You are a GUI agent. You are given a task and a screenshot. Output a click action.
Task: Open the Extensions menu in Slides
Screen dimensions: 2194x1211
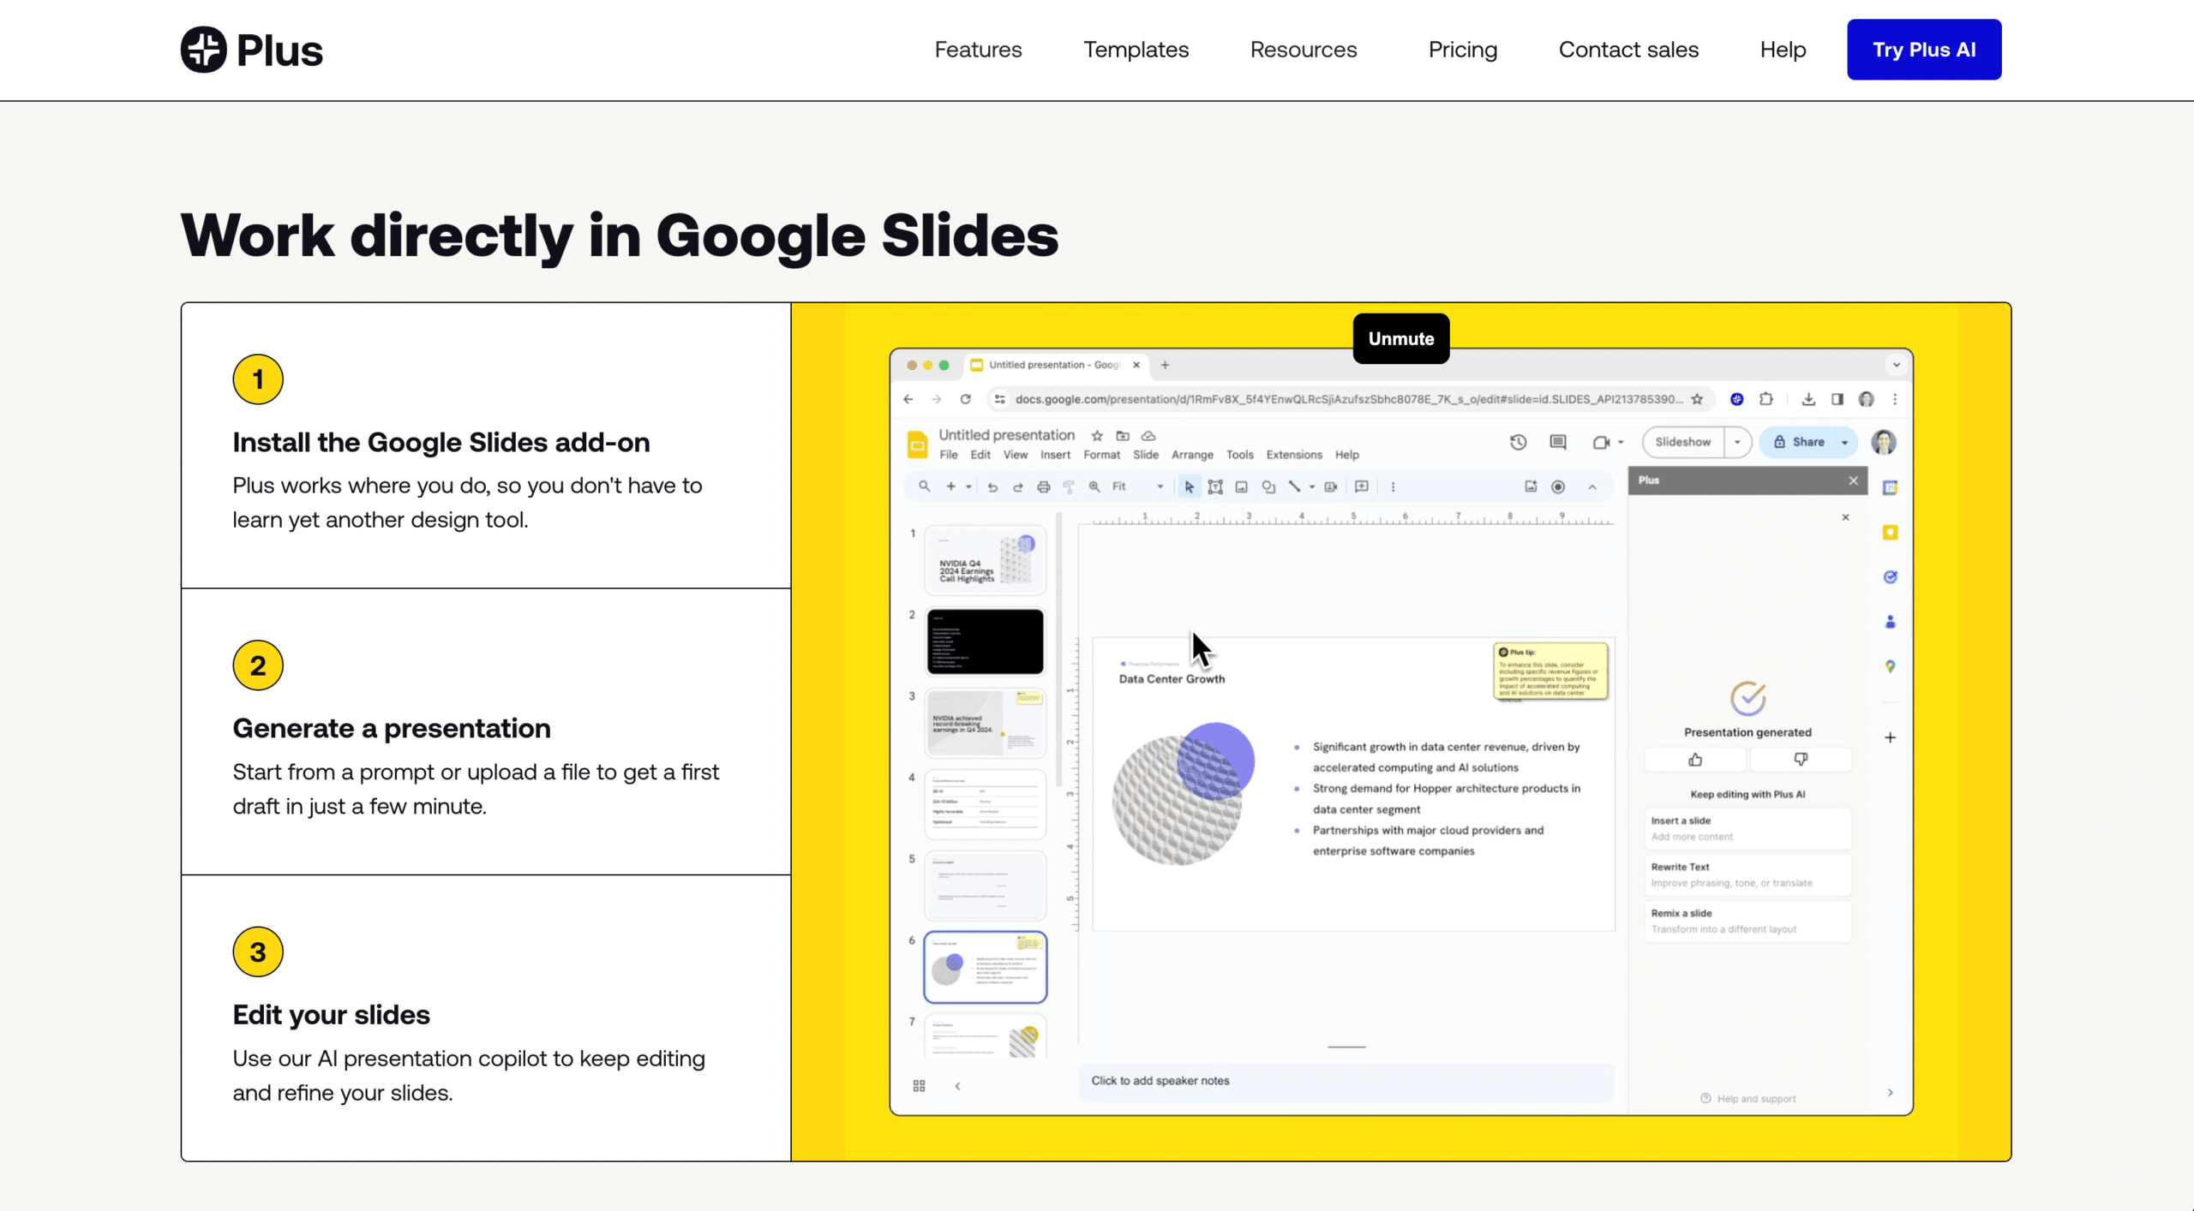tap(1293, 455)
